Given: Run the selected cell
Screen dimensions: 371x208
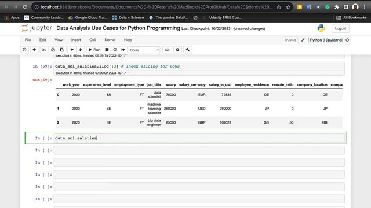Looking at the screenshot, I should click(94, 50).
